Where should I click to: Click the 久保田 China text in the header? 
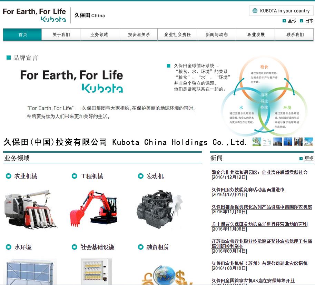pos(90,15)
